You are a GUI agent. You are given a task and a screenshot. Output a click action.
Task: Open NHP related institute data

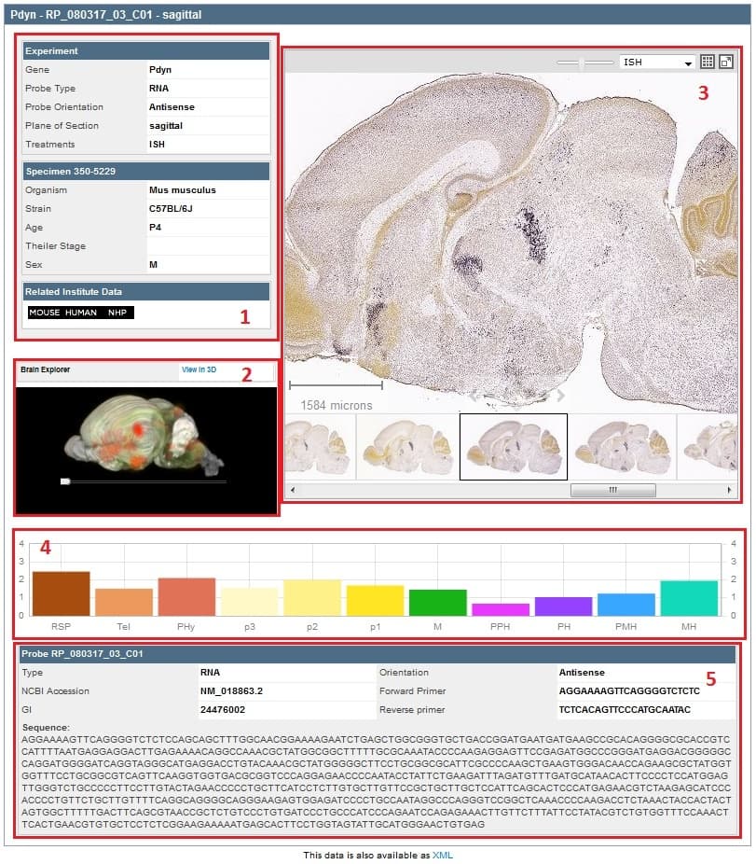[x=117, y=313]
